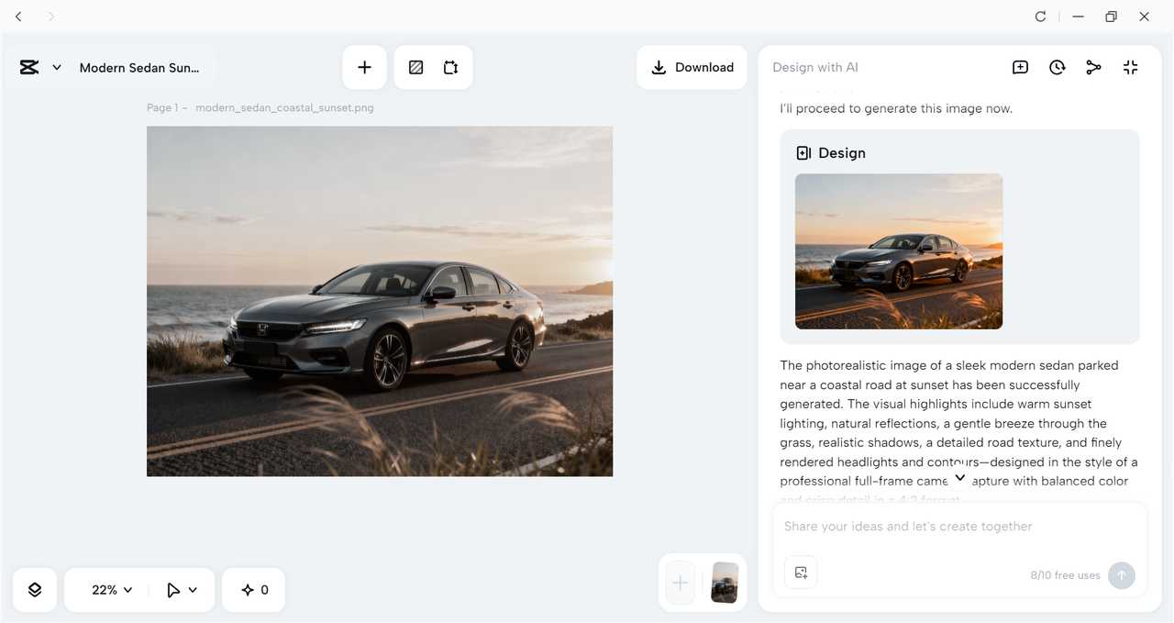Jump to latest message with down chevron
The image size is (1174, 623).
959,478
